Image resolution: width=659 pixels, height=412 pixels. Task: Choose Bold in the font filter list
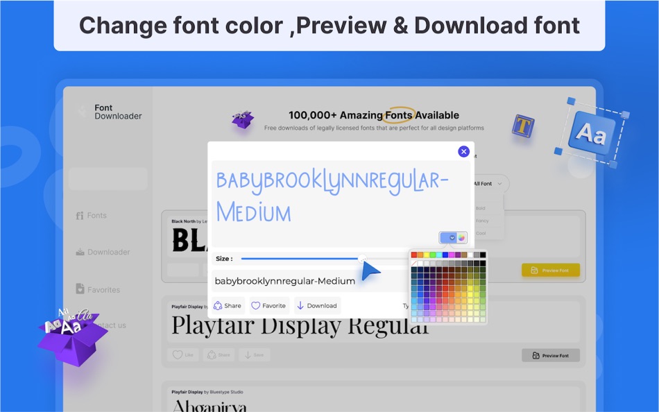click(x=481, y=208)
